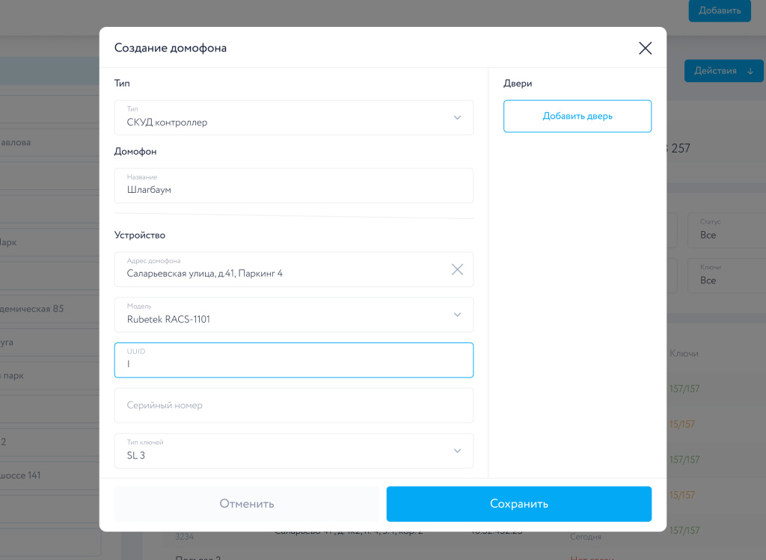Open the Ключи filter showing Все

pyautogui.click(x=721, y=276)
